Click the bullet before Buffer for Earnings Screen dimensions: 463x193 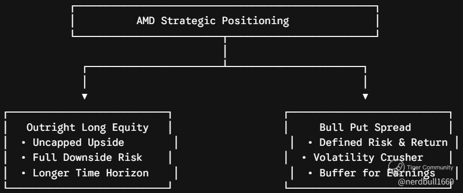coord(310,173)
